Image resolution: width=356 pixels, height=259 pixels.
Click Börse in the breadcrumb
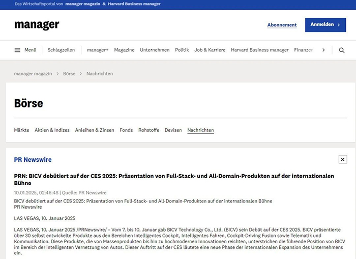[69, 74]
